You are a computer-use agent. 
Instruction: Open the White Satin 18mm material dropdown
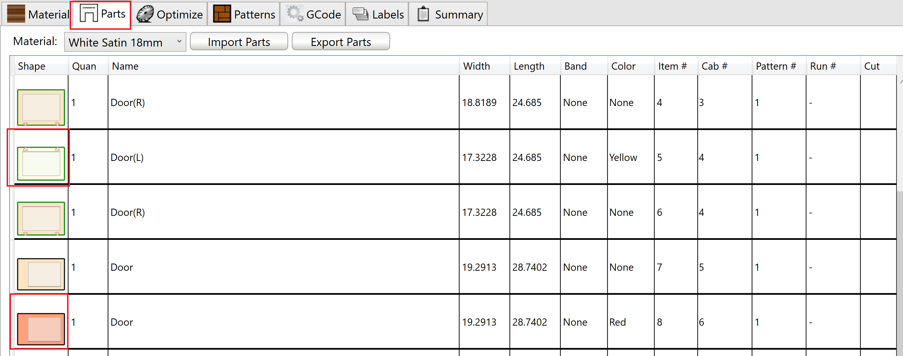[x=125, y=42]
